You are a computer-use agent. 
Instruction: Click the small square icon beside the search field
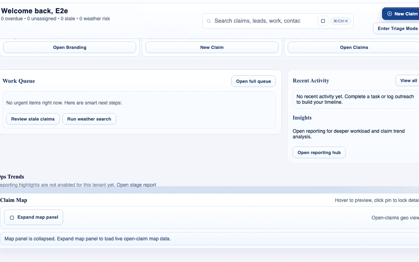tap(323, 21)
